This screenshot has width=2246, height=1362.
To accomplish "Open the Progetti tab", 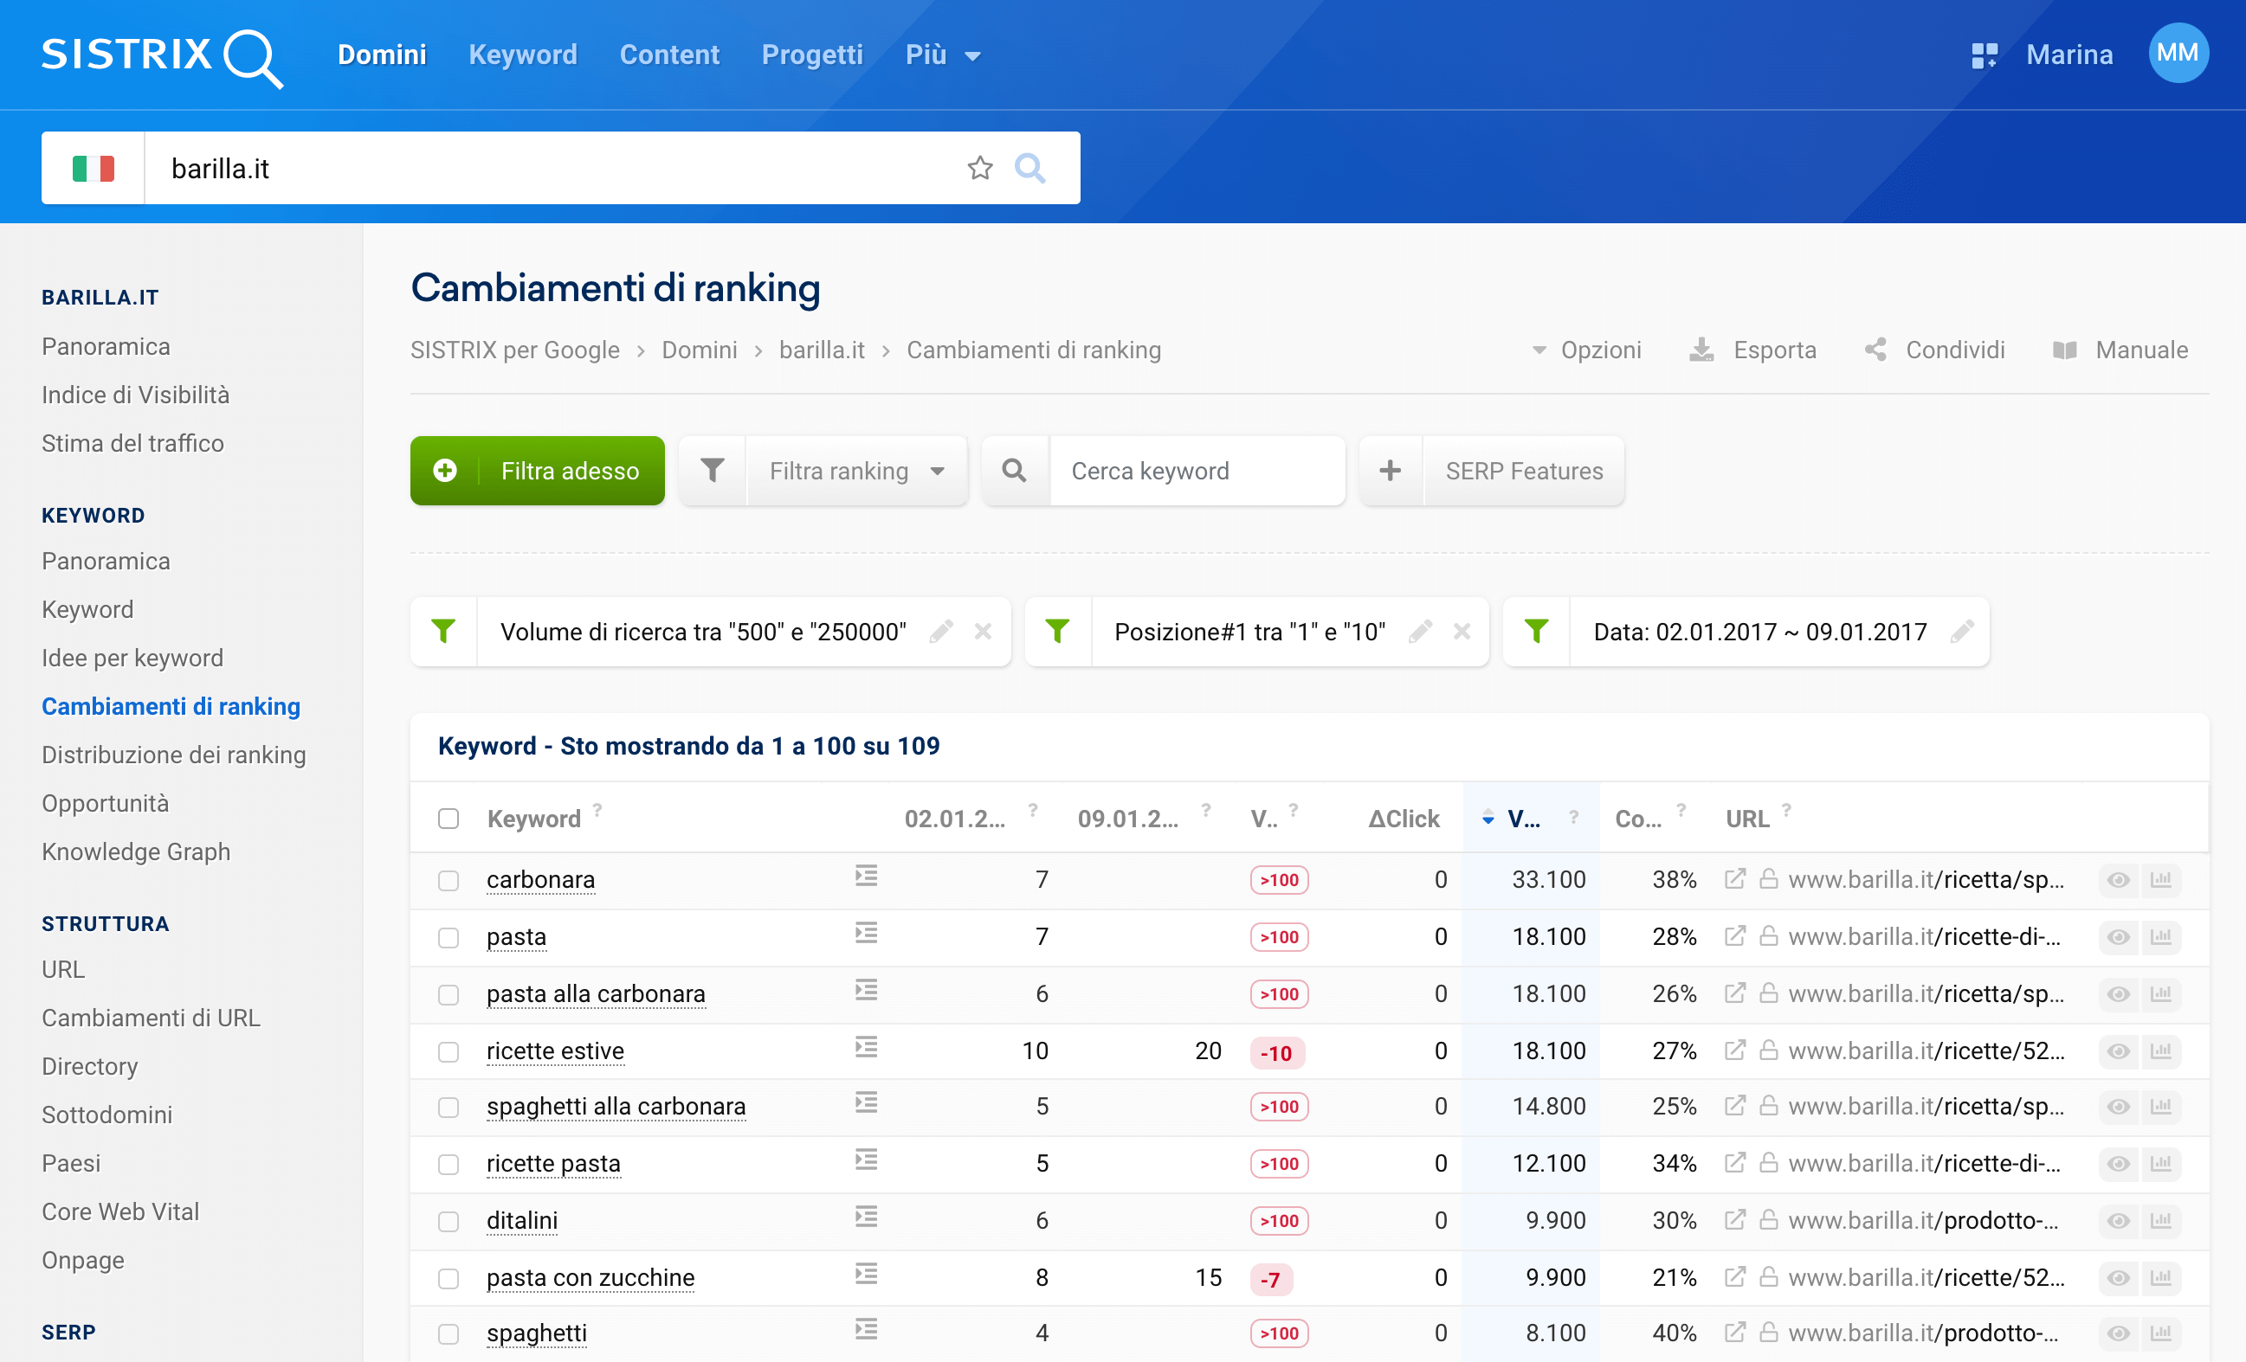I will pyautogui.click(x=812, y=55).
